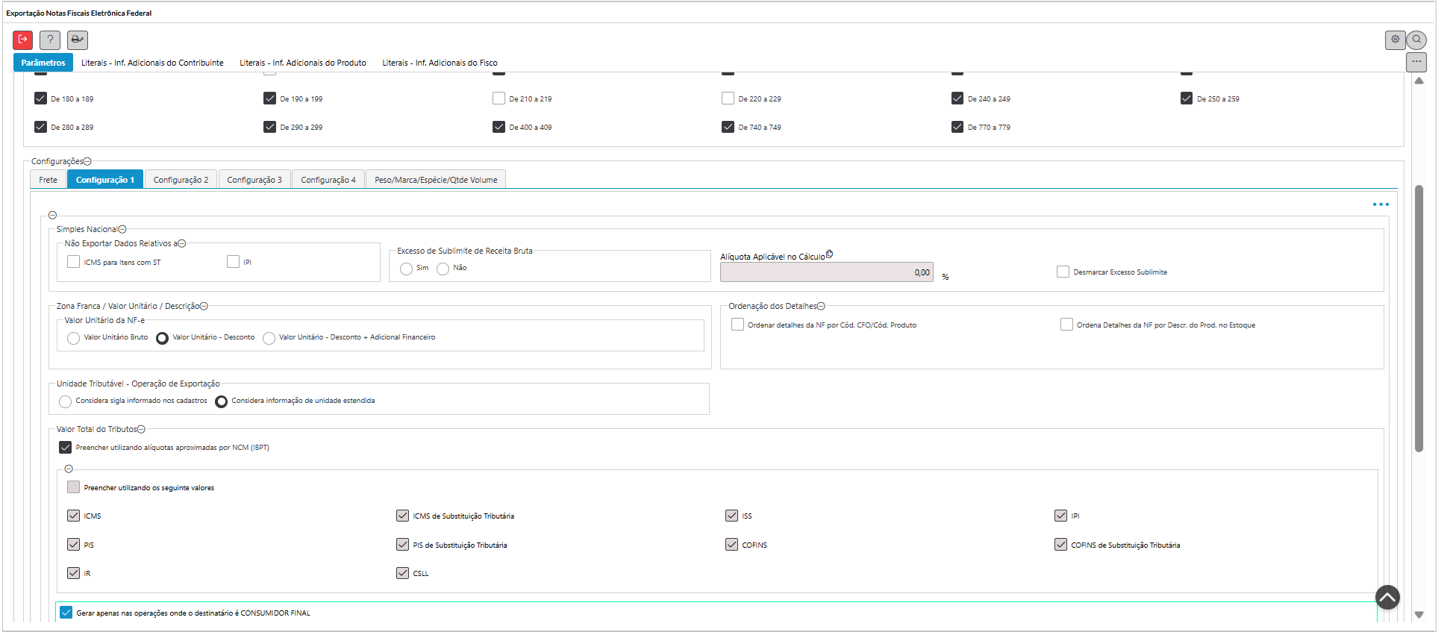
Task: Open Literais - Inf. Adicionais do Produto tab
Action: [x=302, y=63]
